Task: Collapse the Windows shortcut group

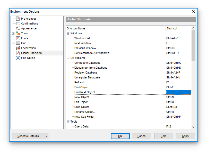Action: coord(68,34)
